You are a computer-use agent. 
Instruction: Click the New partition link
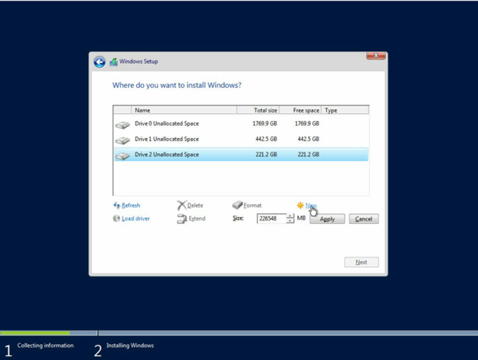point(311,205)
